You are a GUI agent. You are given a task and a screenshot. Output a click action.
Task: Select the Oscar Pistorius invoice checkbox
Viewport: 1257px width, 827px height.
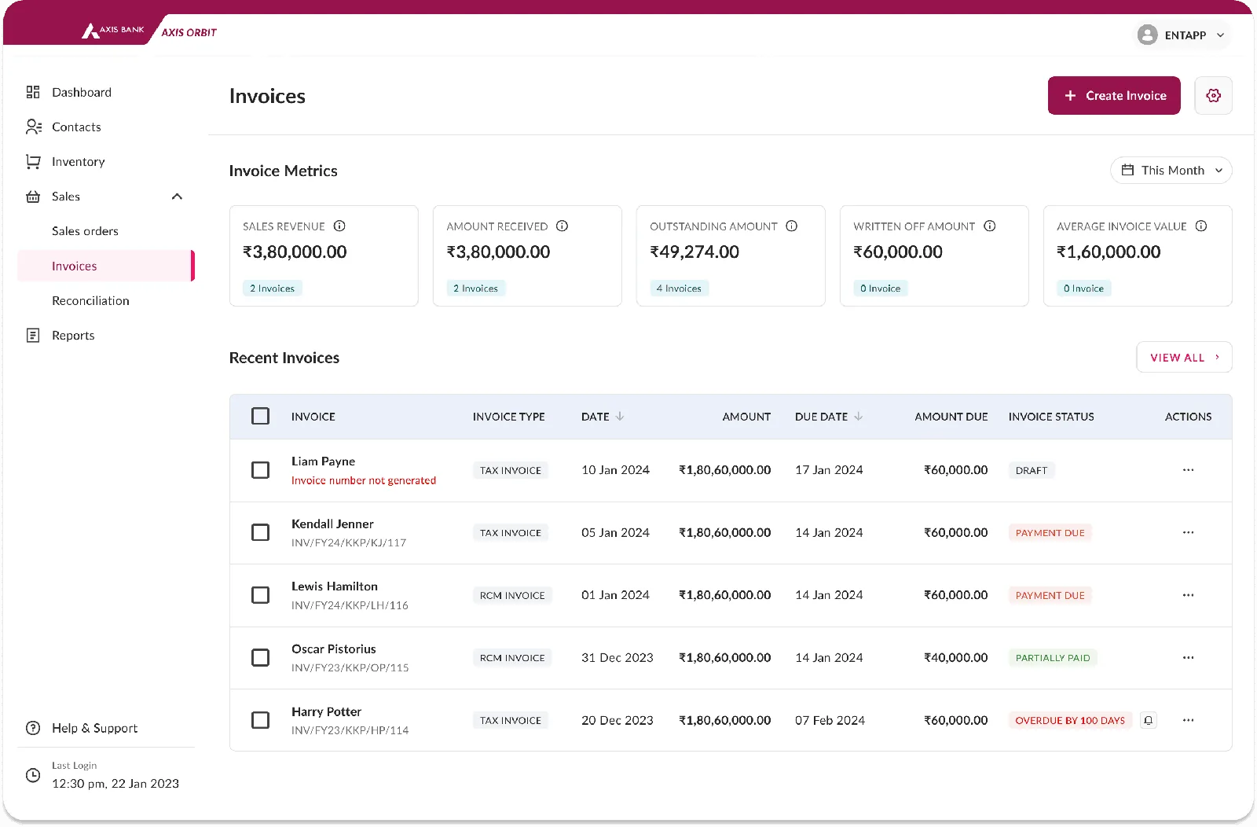point(260,657)
